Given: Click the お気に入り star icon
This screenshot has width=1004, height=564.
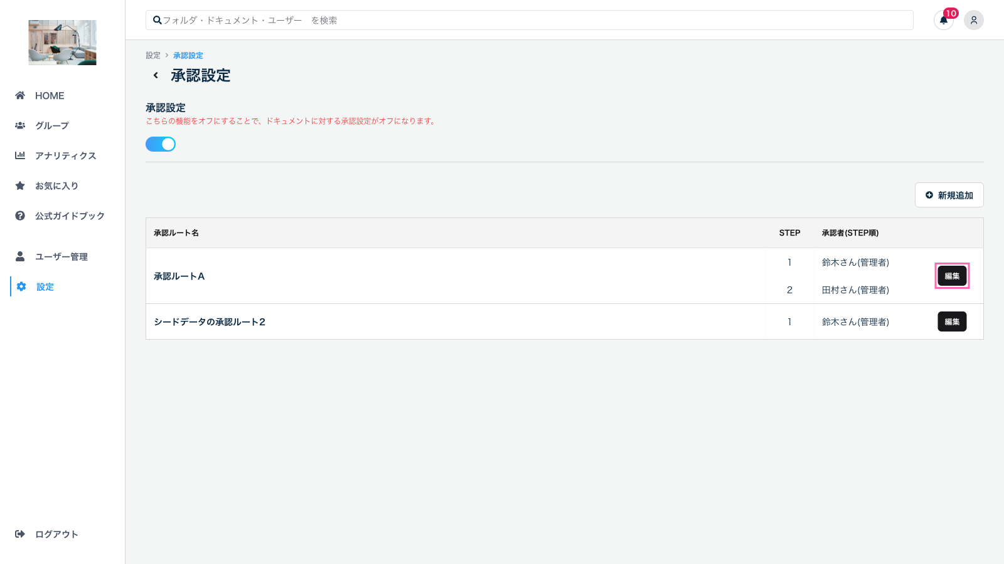Looking at the screenshot, I should [20, 185].
